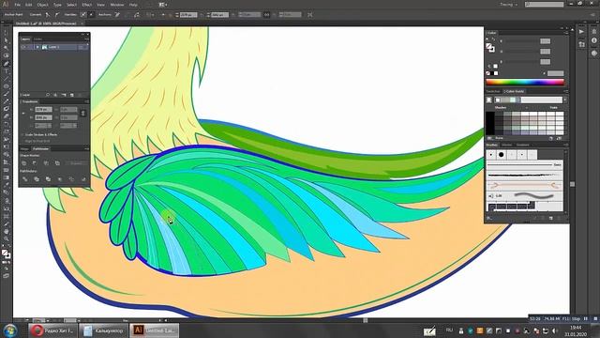This screenshot has height=338, width=600.
Task: Select the Hand tool
Action: coord(6,232)
